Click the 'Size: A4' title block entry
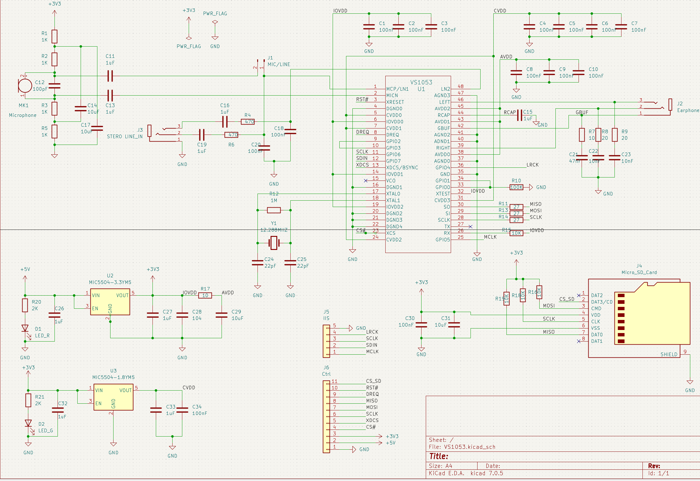The width and height of the screenshot is (700, 481). [x=440, y=466]
